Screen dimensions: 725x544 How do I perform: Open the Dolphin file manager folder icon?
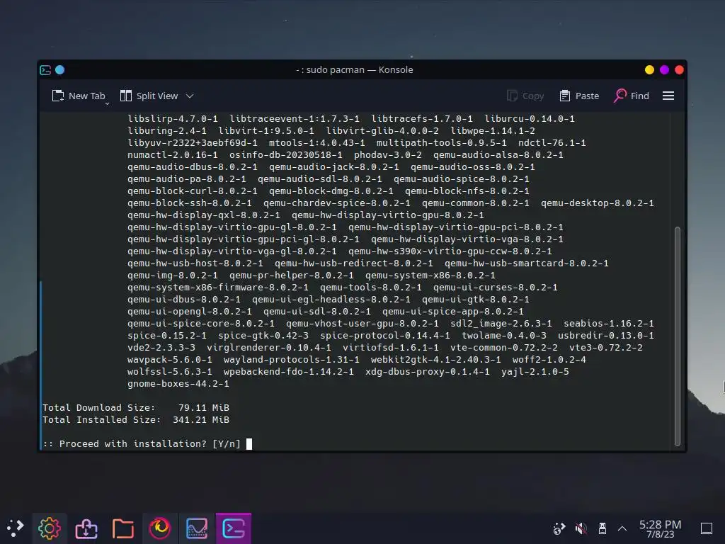click(123, 528)
